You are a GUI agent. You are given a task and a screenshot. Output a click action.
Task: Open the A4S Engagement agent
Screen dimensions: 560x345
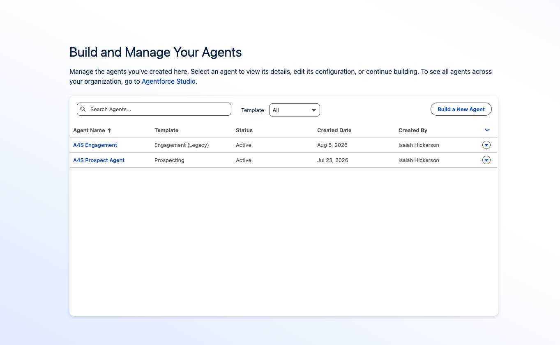click(x=95, y=145)
